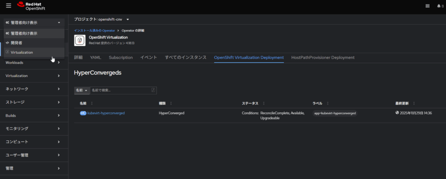Switch to the すべてのインスタンス tab
446x179 pixels.
[186, 57]
